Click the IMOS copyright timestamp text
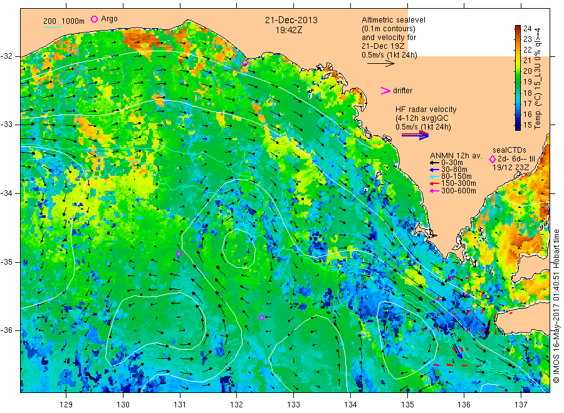The height and width of the screenshot is (413, 564). tap(556, 307)
